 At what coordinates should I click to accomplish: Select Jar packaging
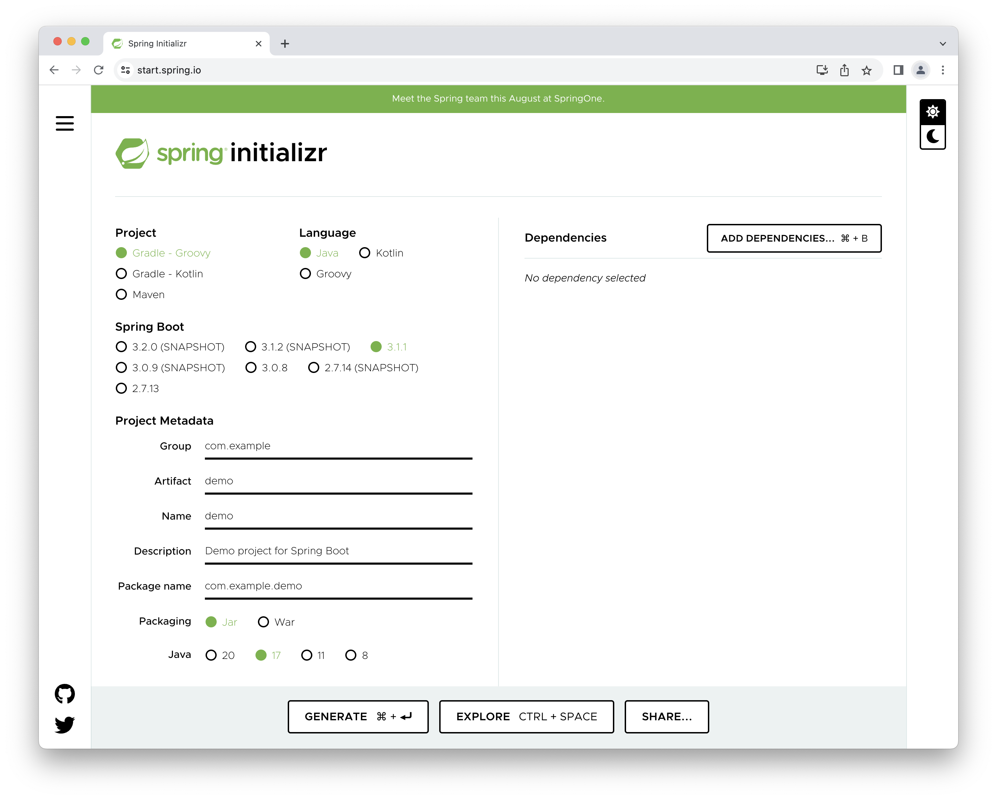(x=221, y=622)
